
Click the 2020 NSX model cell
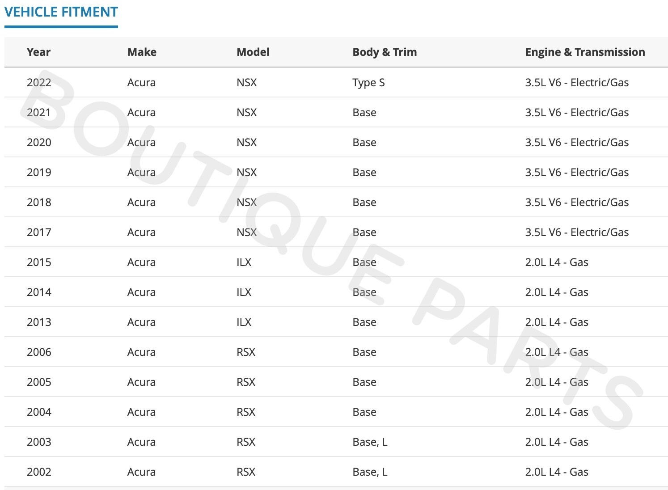[246, 143]
